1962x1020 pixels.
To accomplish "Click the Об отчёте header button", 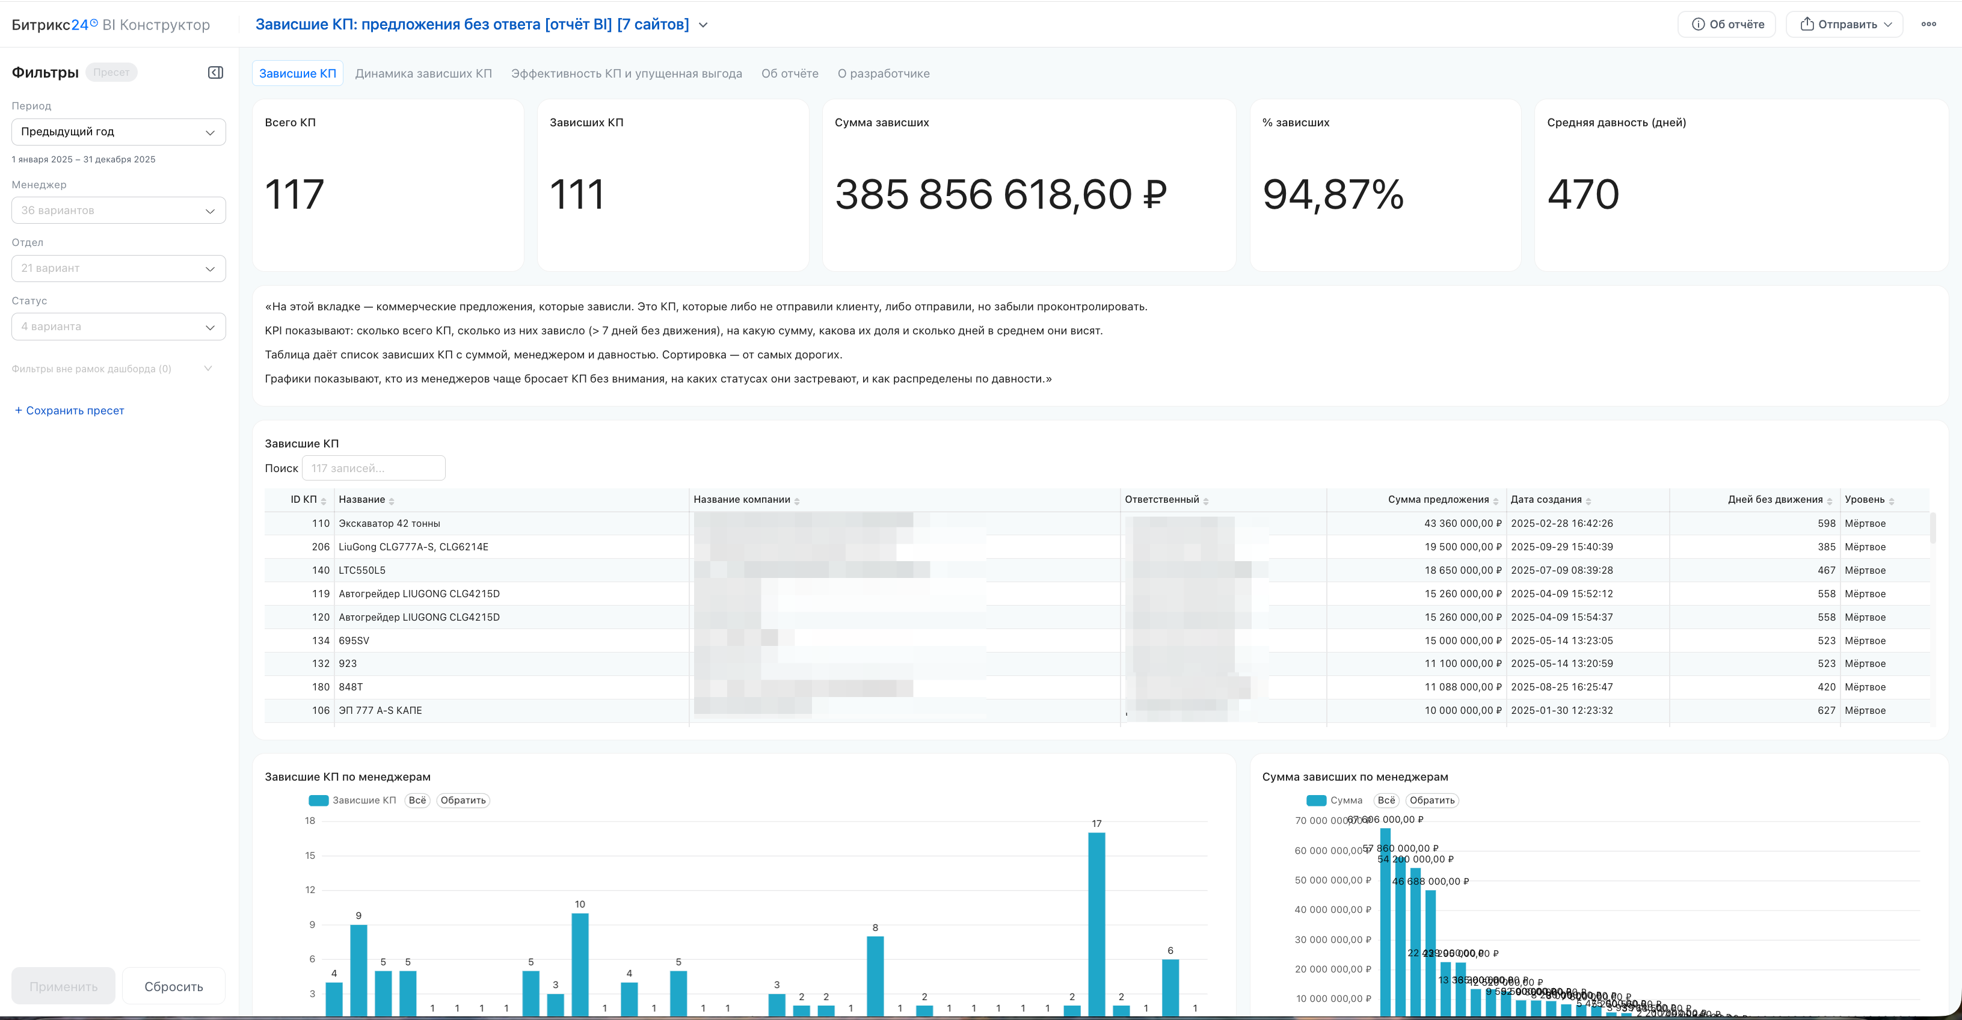I will tap(1727, 25).
